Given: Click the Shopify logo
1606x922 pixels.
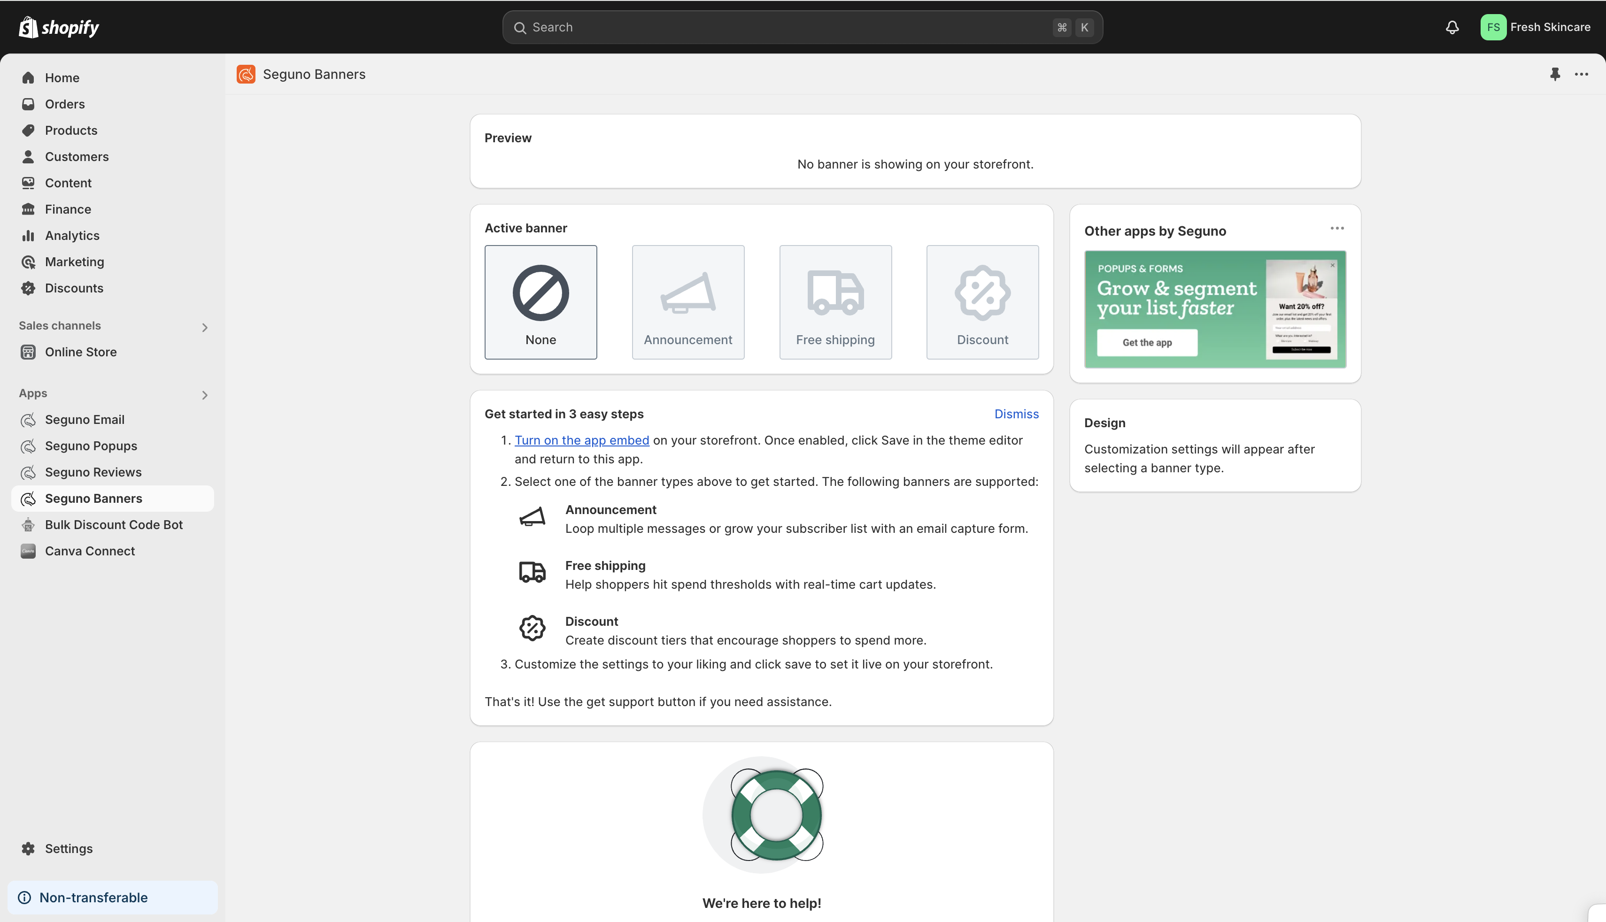Looking at the screenshot, I should pos(59,27).
